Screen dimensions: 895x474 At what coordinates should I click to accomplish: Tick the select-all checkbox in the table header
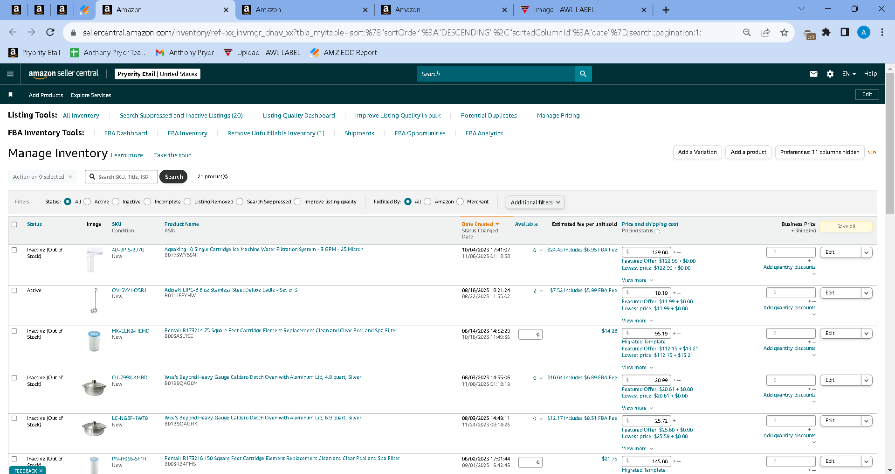14,224
